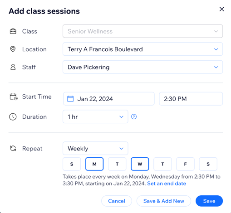The width and height of the screenshot is (231, 213).
Task: Click the blue Save button
Action: tap(209, 201)
